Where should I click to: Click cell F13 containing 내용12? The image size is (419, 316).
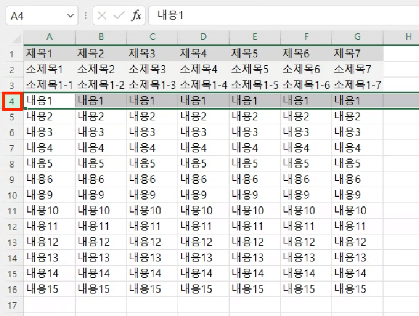[x=306, y=242]
